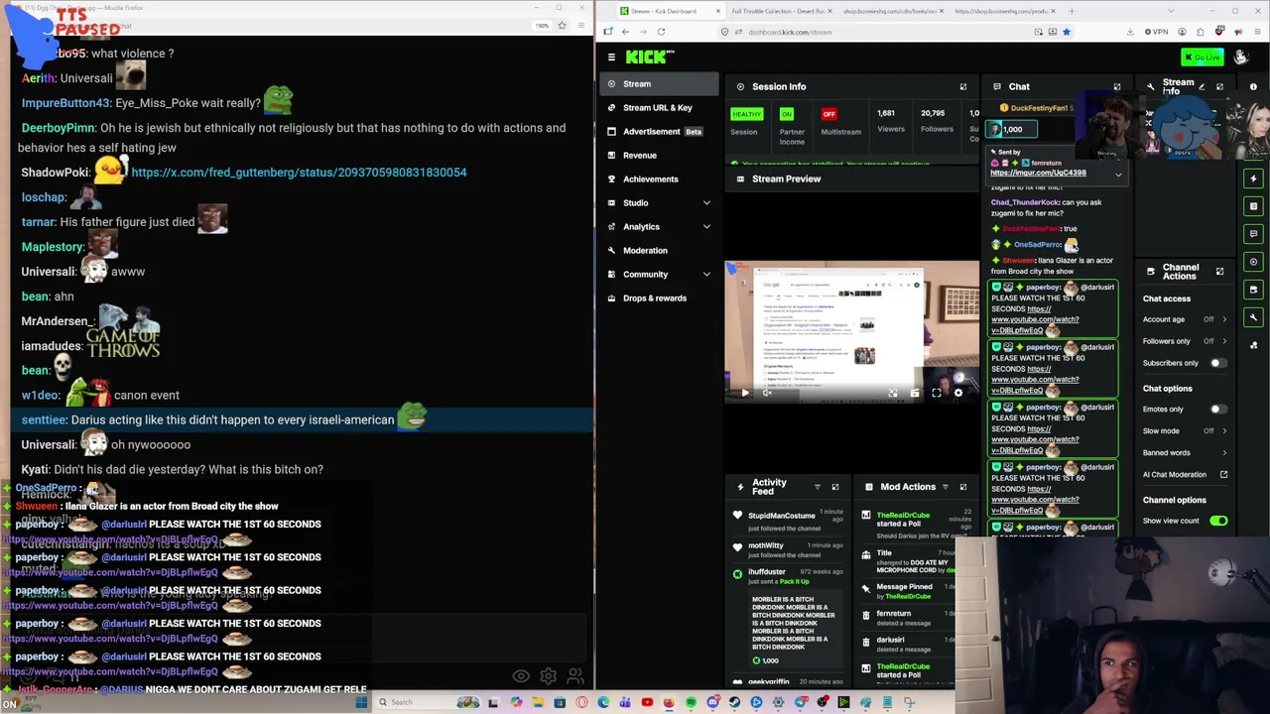Click the lightning bolt icon in right rail
The height and width of the screenshot is (714, 1270).
pyautogui.click(x=1253, y=178)
